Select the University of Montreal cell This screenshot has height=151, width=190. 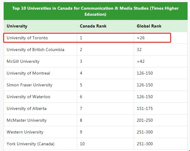pos(28,73)
